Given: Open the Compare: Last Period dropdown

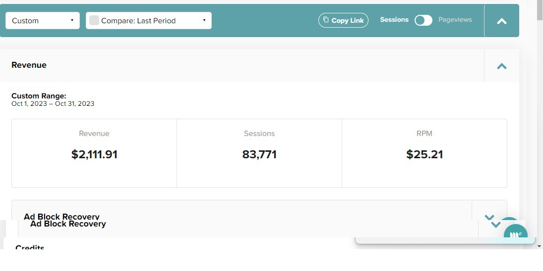Looking at the screenshot, I should (149, 20).
